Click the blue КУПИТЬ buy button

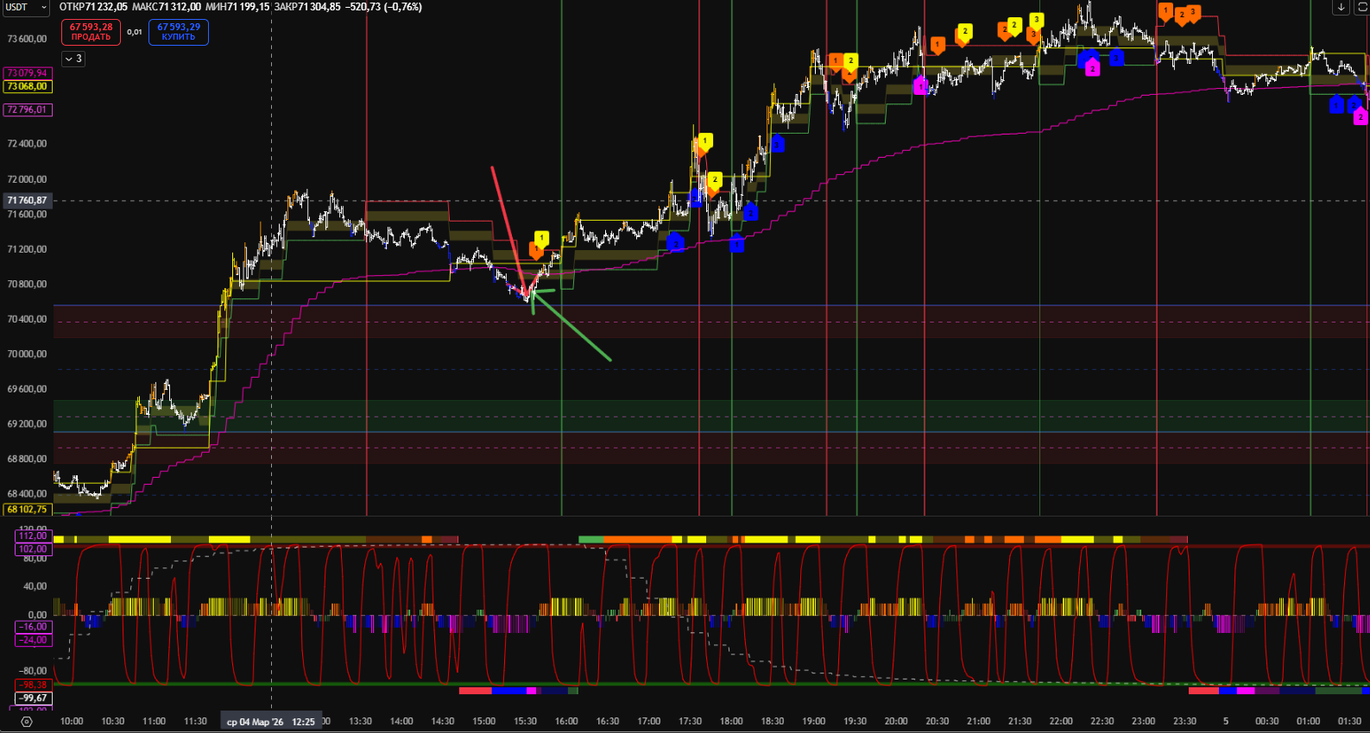pos(178,32)
